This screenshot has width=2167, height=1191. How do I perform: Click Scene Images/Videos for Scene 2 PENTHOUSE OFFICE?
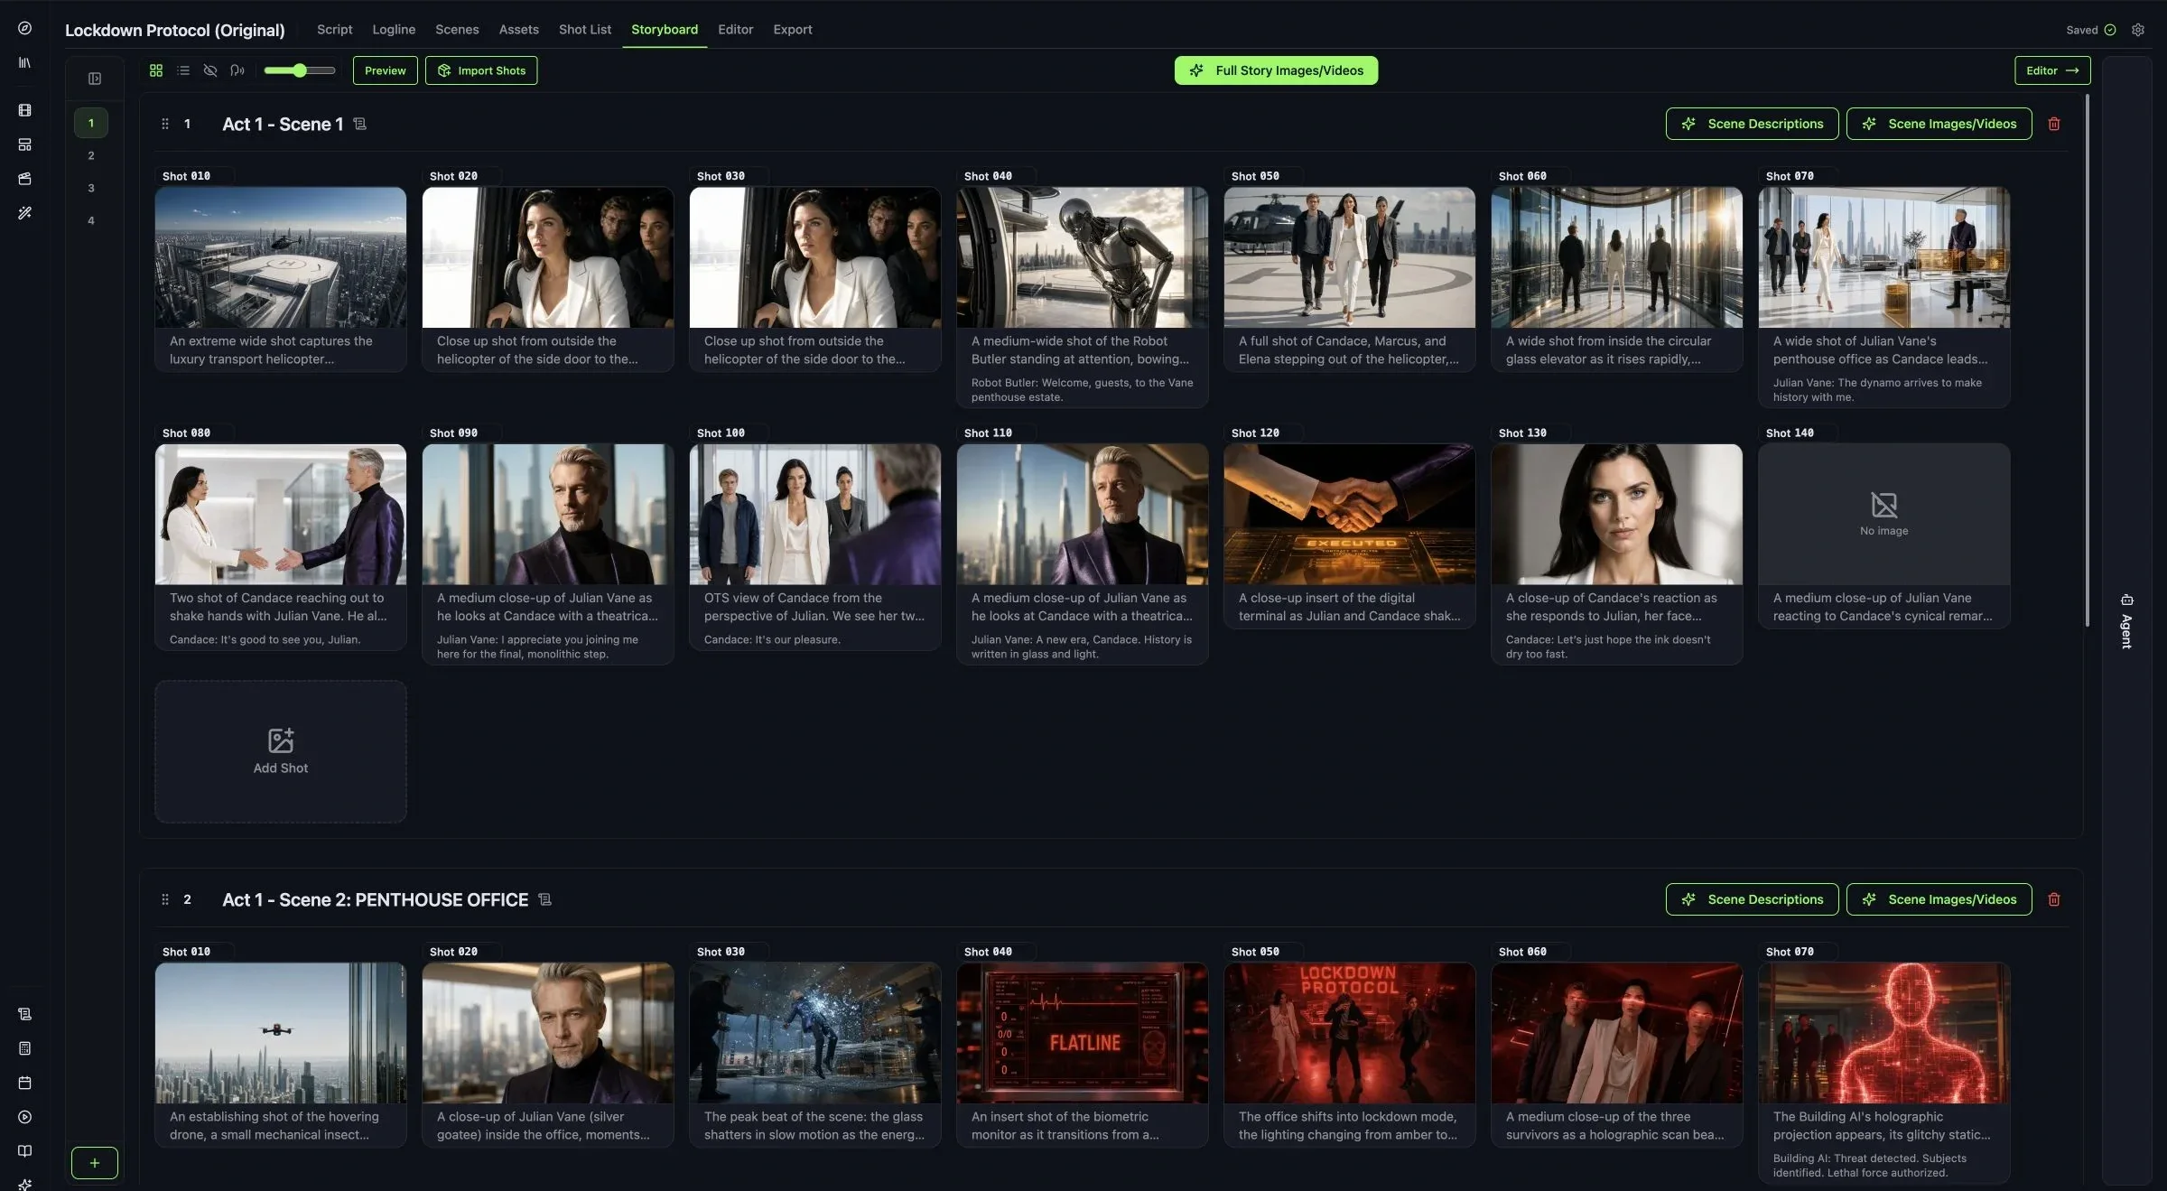1939,899
